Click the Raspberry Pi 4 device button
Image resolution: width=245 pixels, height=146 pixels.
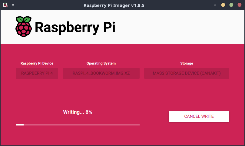(x=37, y=73)
